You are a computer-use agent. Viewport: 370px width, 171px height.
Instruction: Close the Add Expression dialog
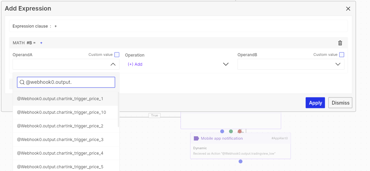(x=348, y=9)
